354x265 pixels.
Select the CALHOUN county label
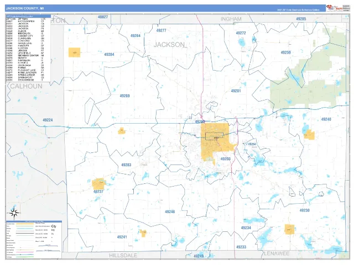[x=26, y=86]
